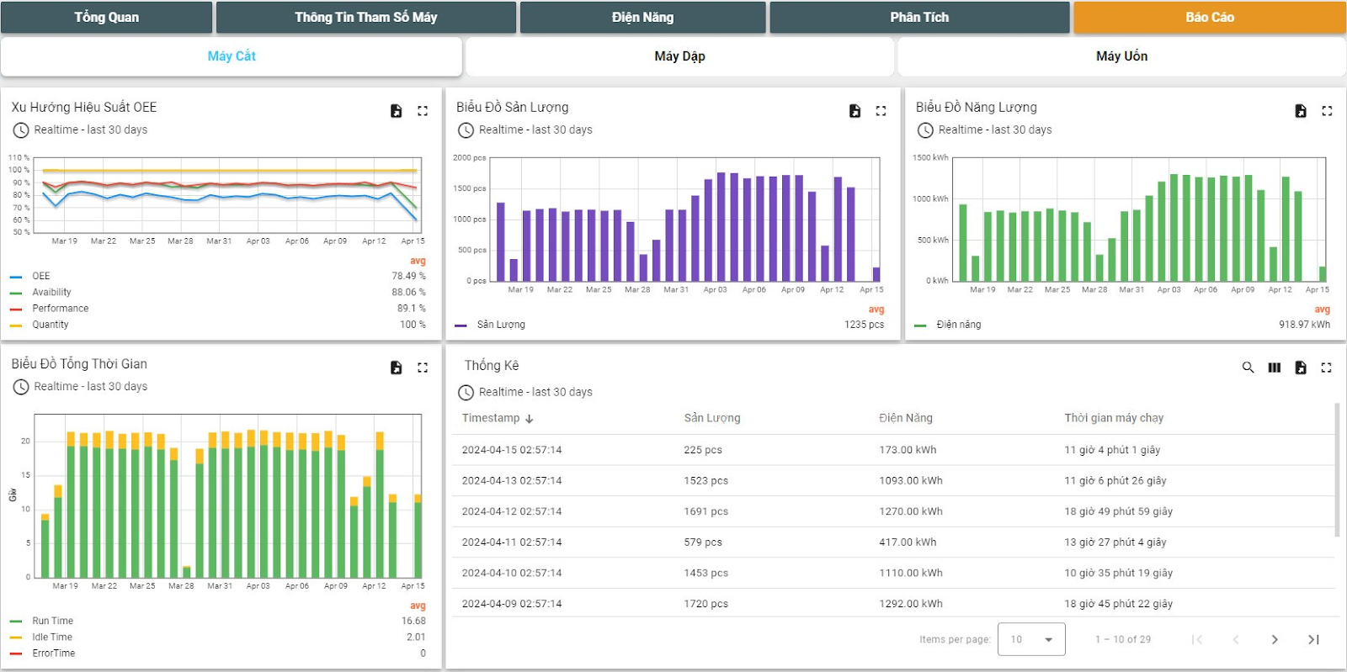
Task: Select row 2024-04-09 02:57:14
Action: 893,604
